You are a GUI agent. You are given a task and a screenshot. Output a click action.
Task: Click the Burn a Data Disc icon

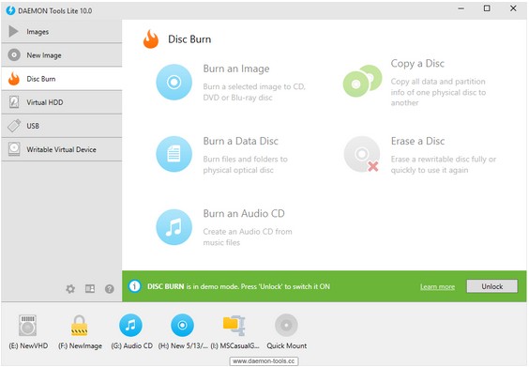(174, 154)
